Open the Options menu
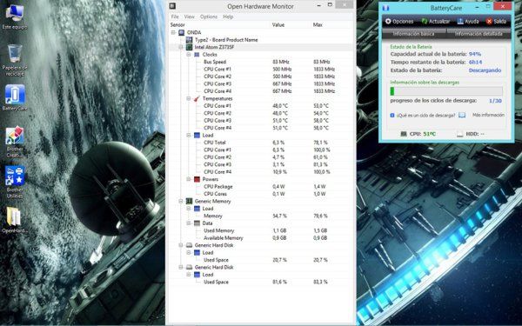 pos(209,17)
